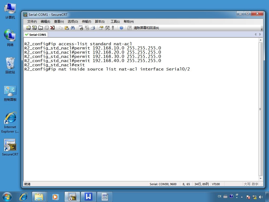Click the 'ip nat inside source' command line
The height and width of the screenshot is (202, 269).
[107, 69]
